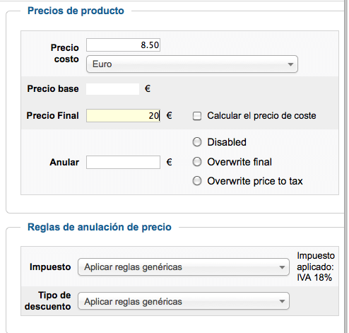Click the Tipo de descuento dropdown arrow
Viewport: 349px width, 333px height.
[282, 301]
